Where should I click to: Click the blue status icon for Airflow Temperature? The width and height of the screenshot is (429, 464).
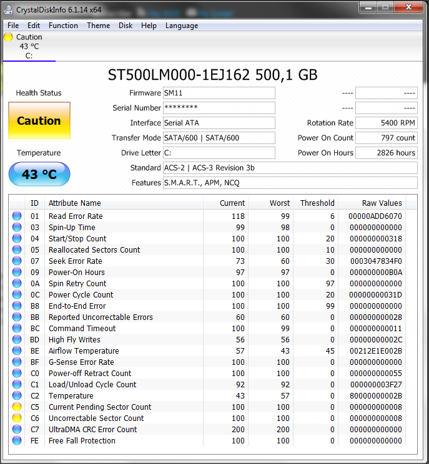pos(17,351)
